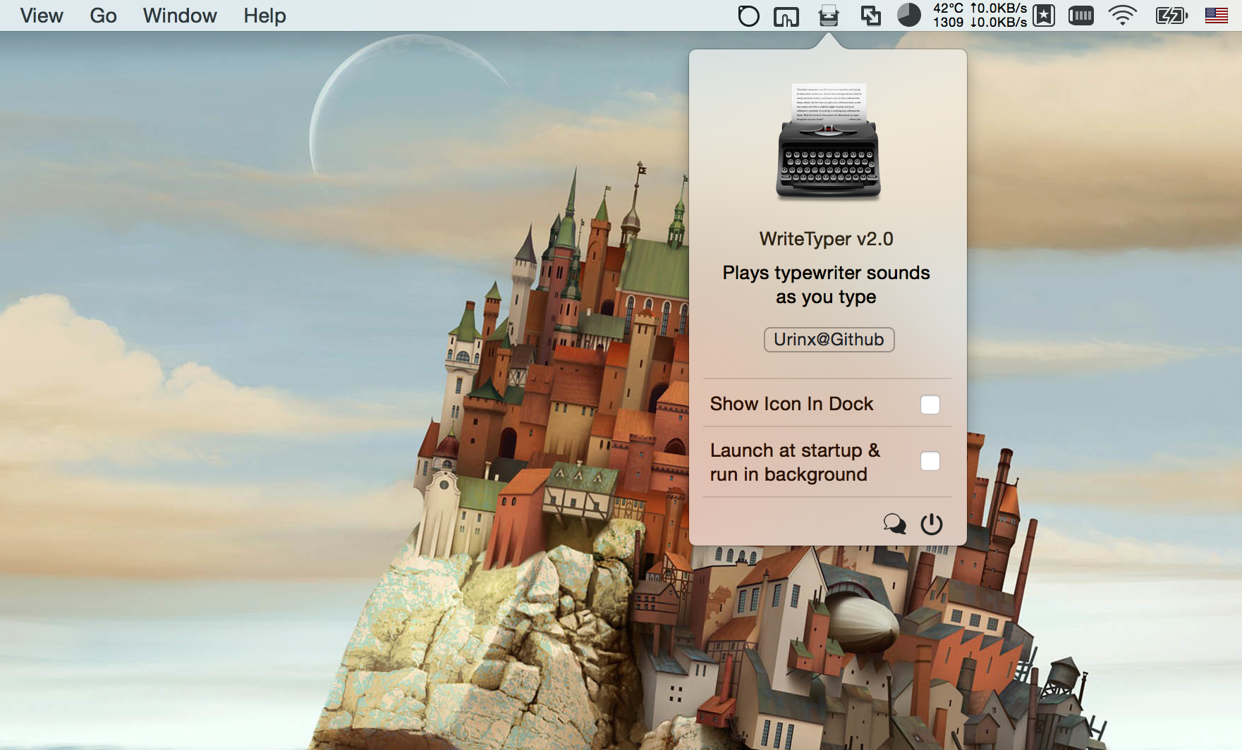1242x750 pixels.
Task: Click the 'Plays typewriter sounds as you type' text
Action: (x=827, y=285)
